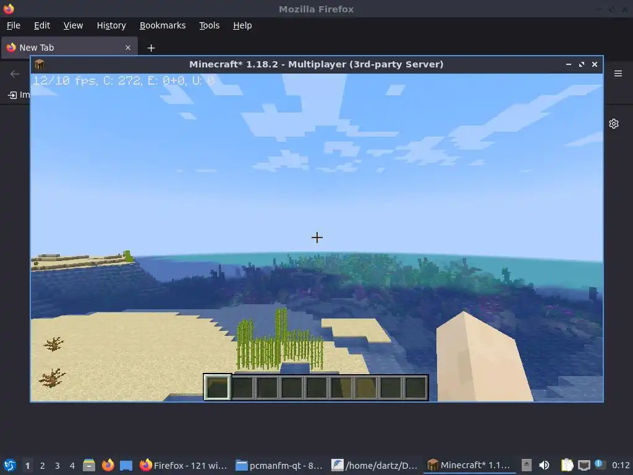The width and height of the screenshot is (633, 475).
Task: Select the New Tab tab
Action: 69,48
